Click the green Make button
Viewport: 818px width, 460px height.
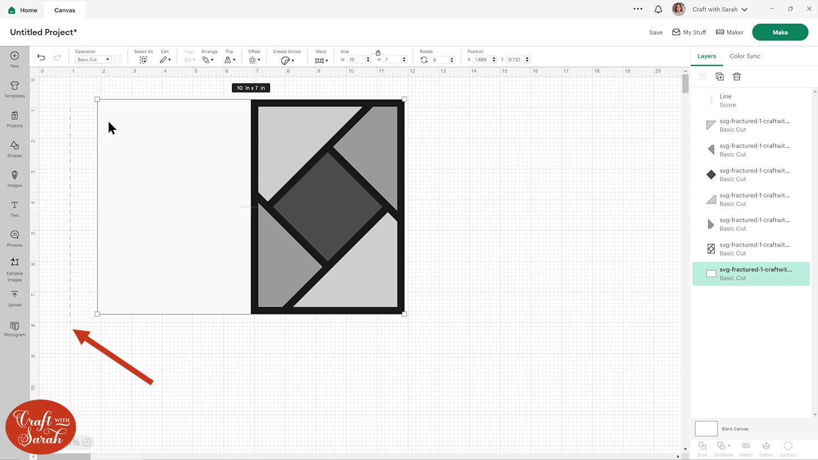tap(780, 32)
